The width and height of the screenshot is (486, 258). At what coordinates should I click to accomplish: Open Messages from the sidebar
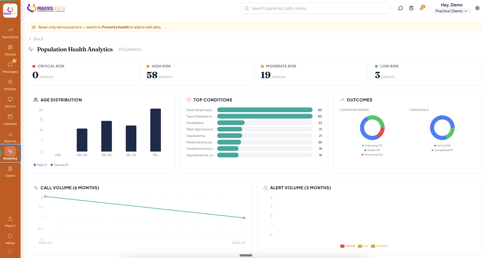10,68
